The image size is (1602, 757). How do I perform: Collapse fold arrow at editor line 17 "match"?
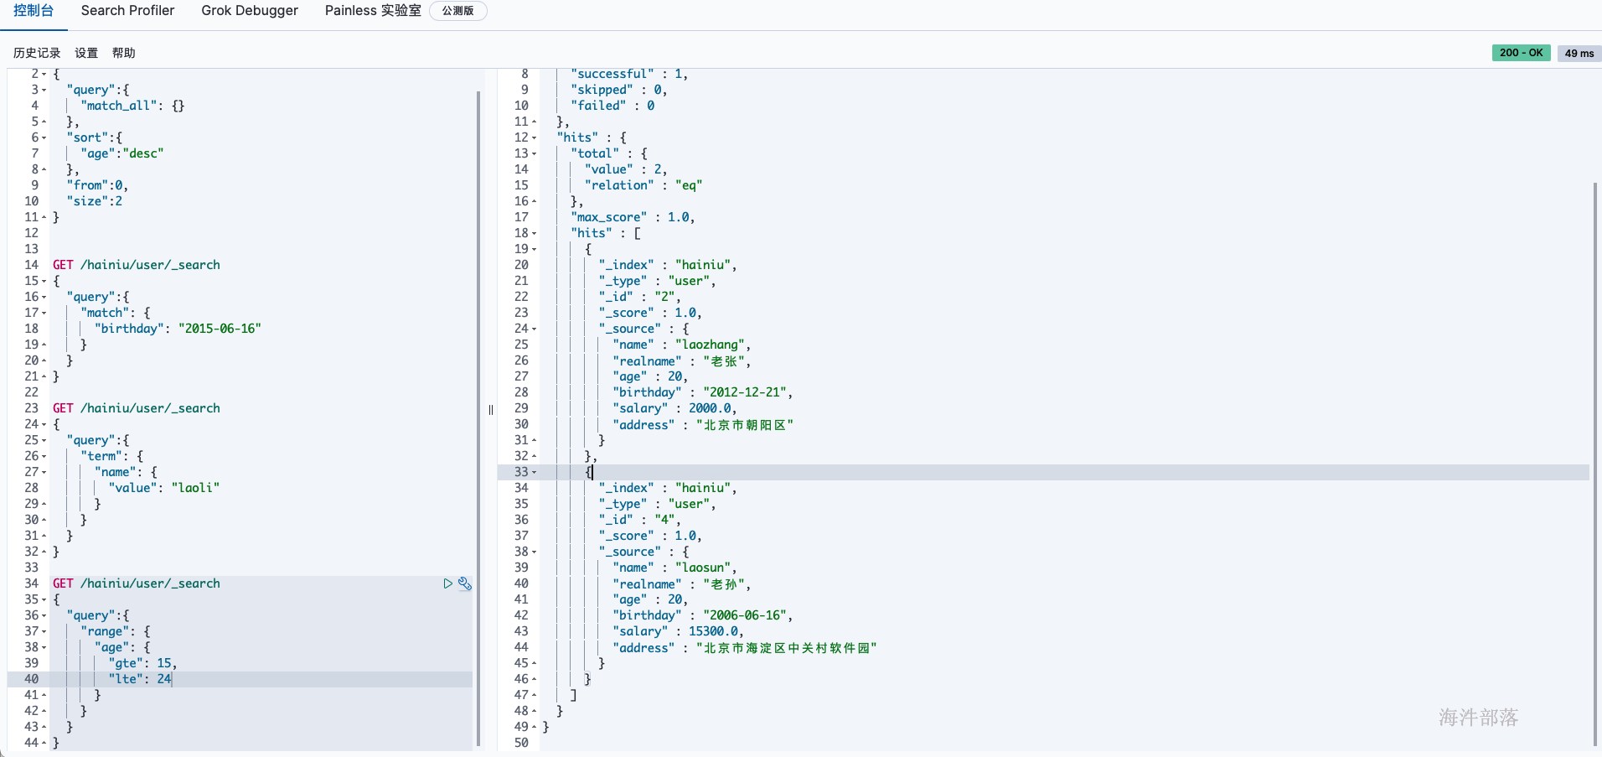pyautogui.click(x=44, y=313)
